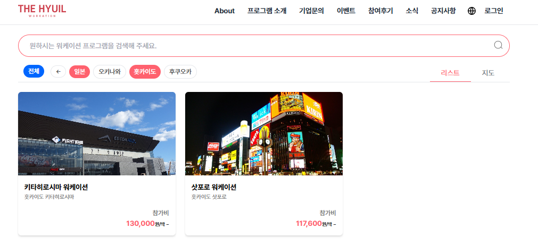The image size is (538, 245).
Task: Toggle the 후쿠오카 filter chip
Action: [180, 72]
